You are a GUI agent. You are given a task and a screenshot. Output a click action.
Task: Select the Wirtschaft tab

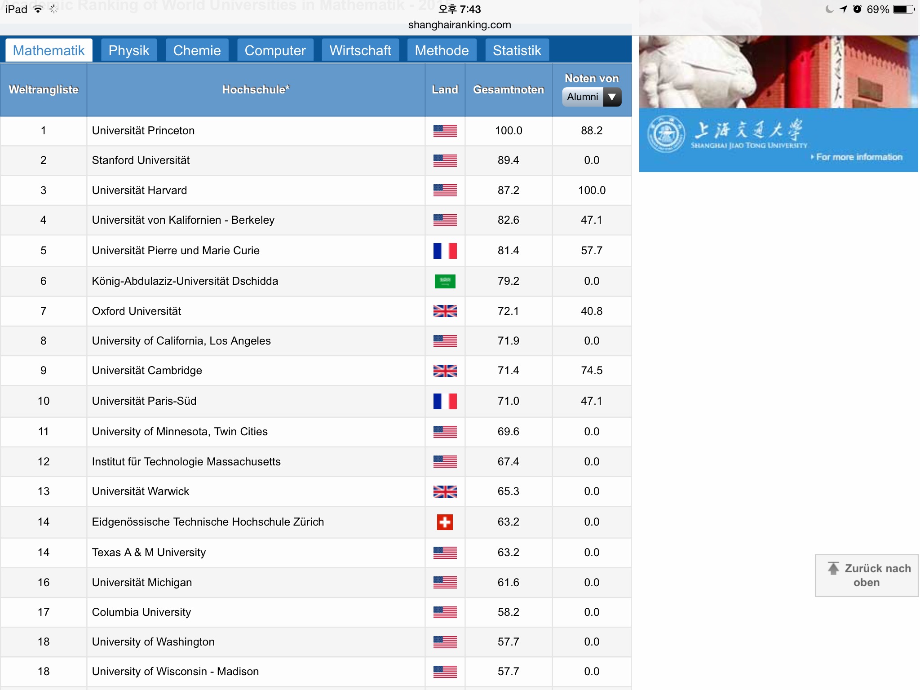pyautogui.click(x=360, y=50)
